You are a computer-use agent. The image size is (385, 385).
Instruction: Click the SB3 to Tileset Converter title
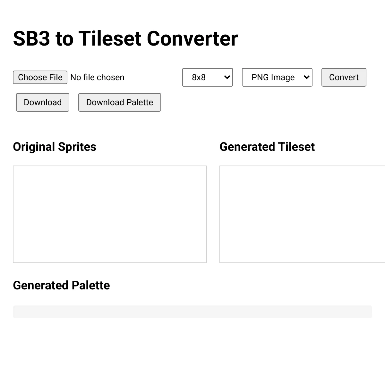point(125,38)
